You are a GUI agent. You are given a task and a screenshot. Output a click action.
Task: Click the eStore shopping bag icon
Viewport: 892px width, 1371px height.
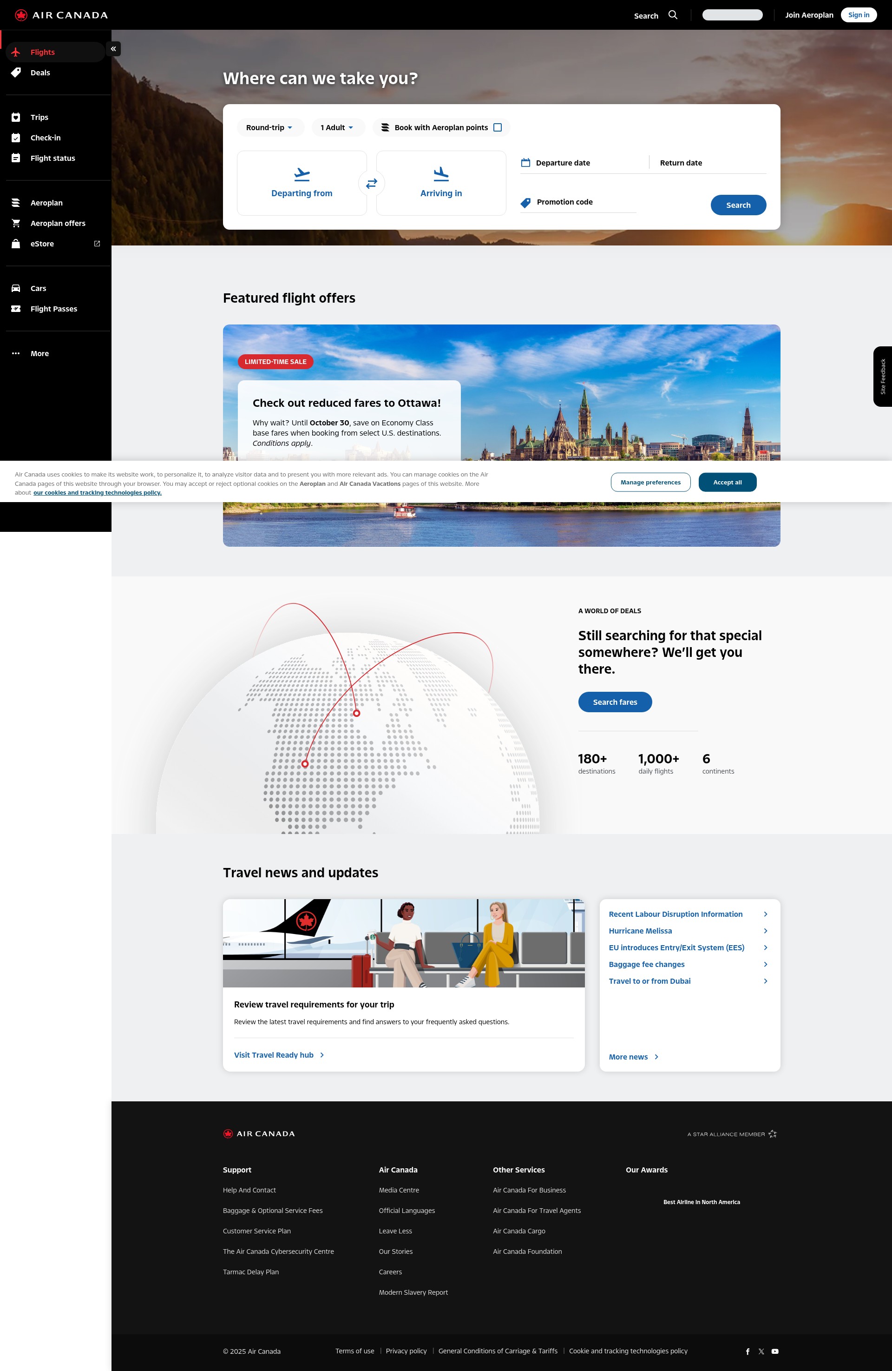(x=16, y=244)
